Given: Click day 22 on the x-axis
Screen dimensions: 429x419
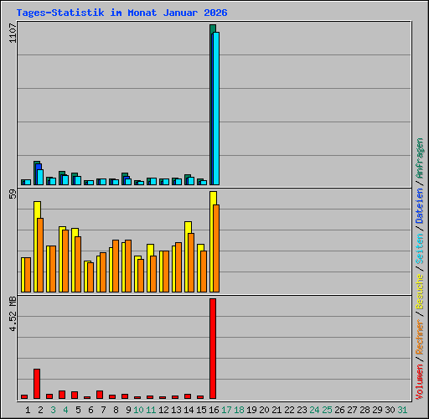Looking at the screenshot, I should (x=290, y=410).
